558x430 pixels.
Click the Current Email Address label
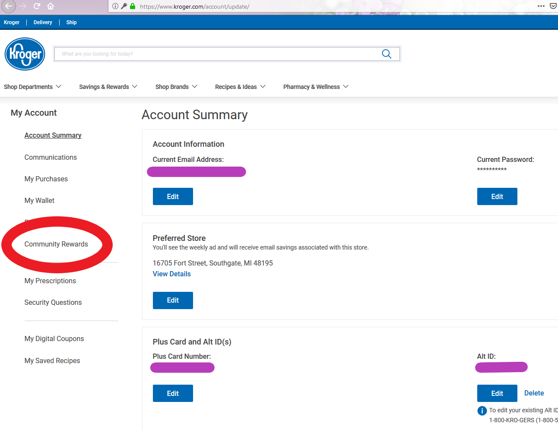[188, 160]
